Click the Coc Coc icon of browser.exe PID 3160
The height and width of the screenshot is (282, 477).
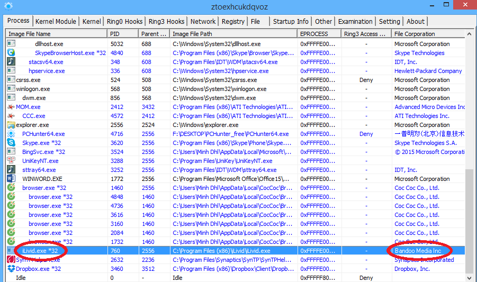[x=11, y=224]
